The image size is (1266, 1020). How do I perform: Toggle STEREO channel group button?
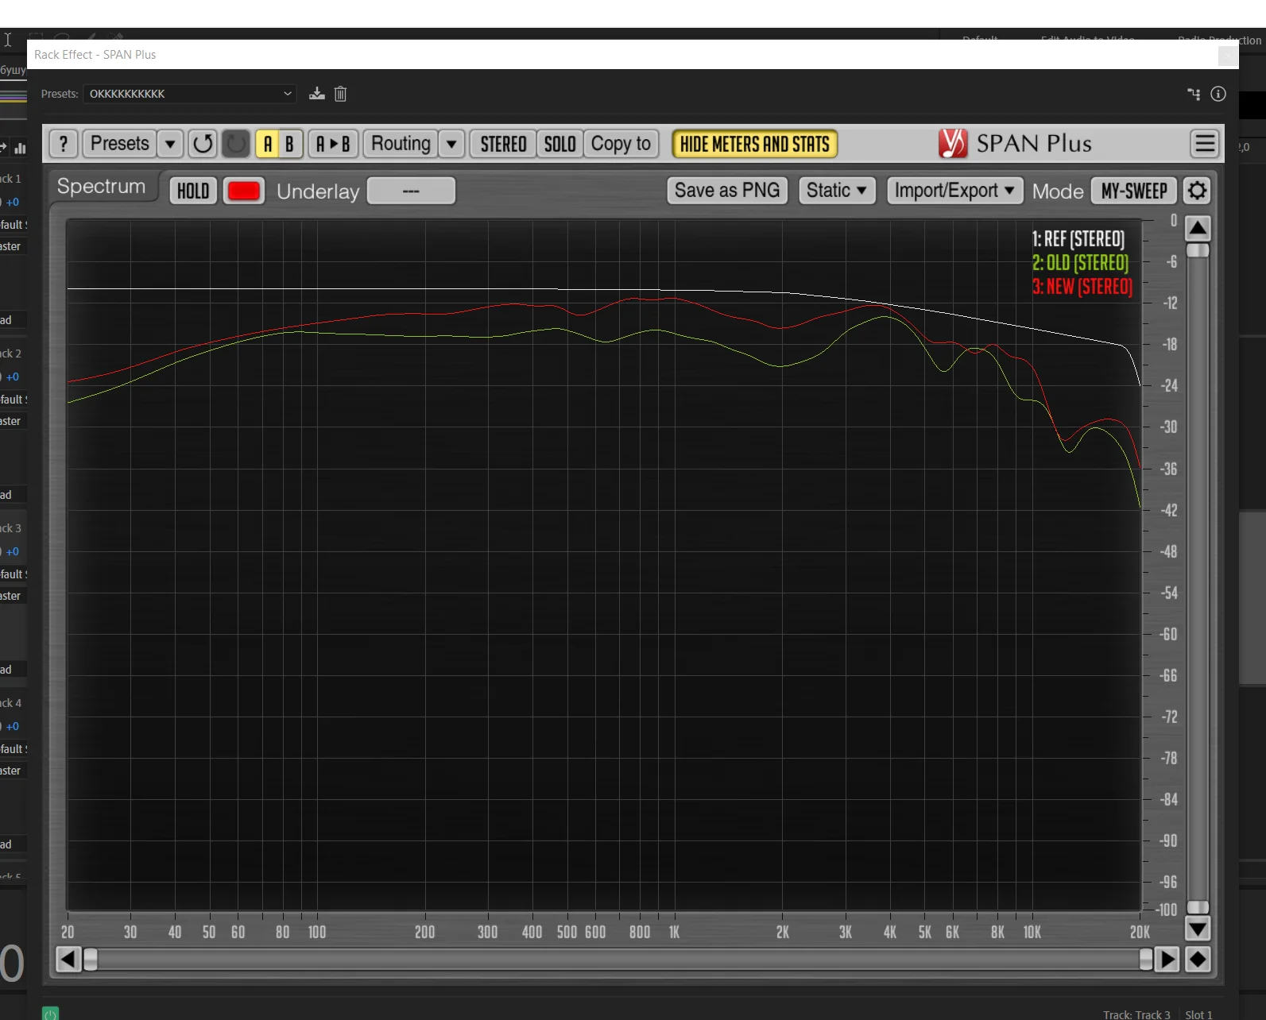503,144
